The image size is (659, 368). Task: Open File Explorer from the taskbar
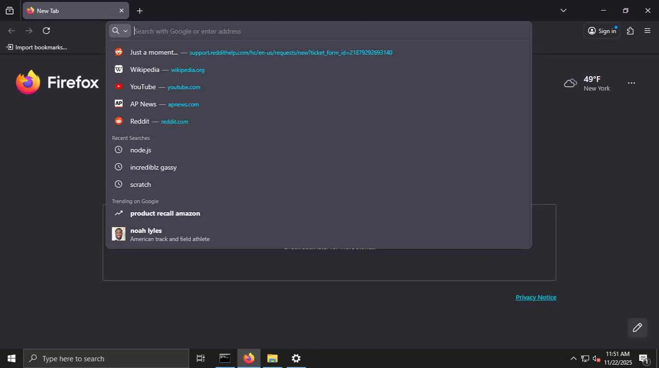tap(273, 358)
